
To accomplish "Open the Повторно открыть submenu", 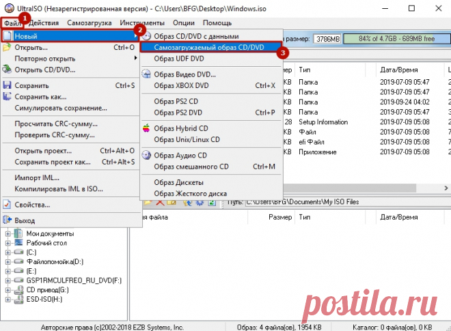I will click(70, 58).
